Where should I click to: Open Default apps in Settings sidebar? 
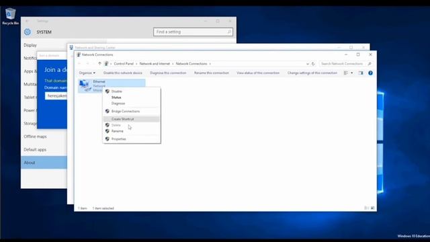(x=35, y=149)
